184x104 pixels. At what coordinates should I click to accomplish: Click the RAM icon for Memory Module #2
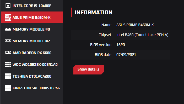8,41
